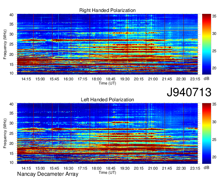Image resolution: width=220 pixels, height=178 pixels.
Task: Select "18:45" time tick of Left Handed plot
Action: (111, 168)
